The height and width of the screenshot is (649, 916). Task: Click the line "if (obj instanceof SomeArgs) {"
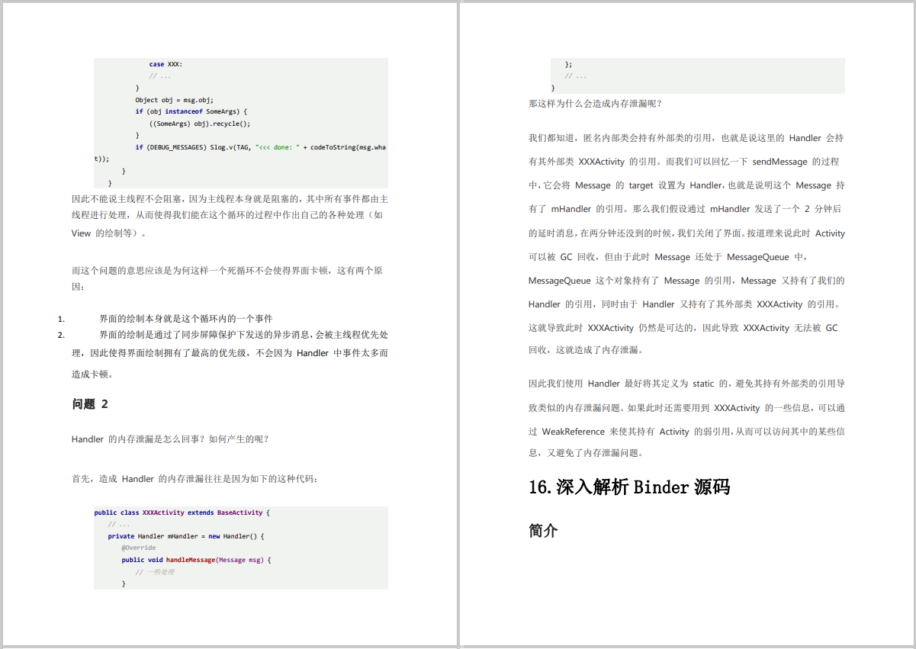pos(191,111)
